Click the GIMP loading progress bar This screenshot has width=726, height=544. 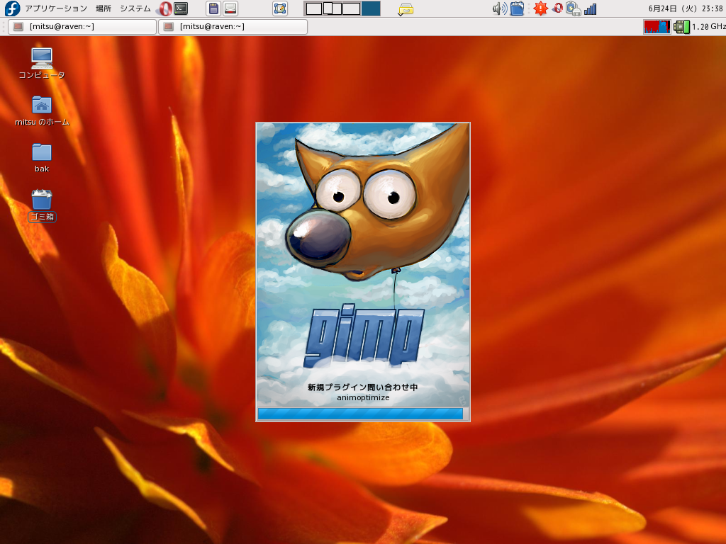(361, 414)
